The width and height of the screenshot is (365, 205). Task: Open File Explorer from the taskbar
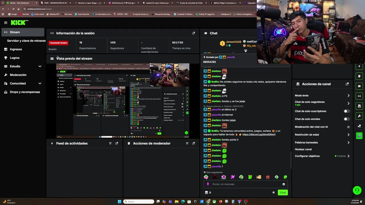(x=177, y=202)
